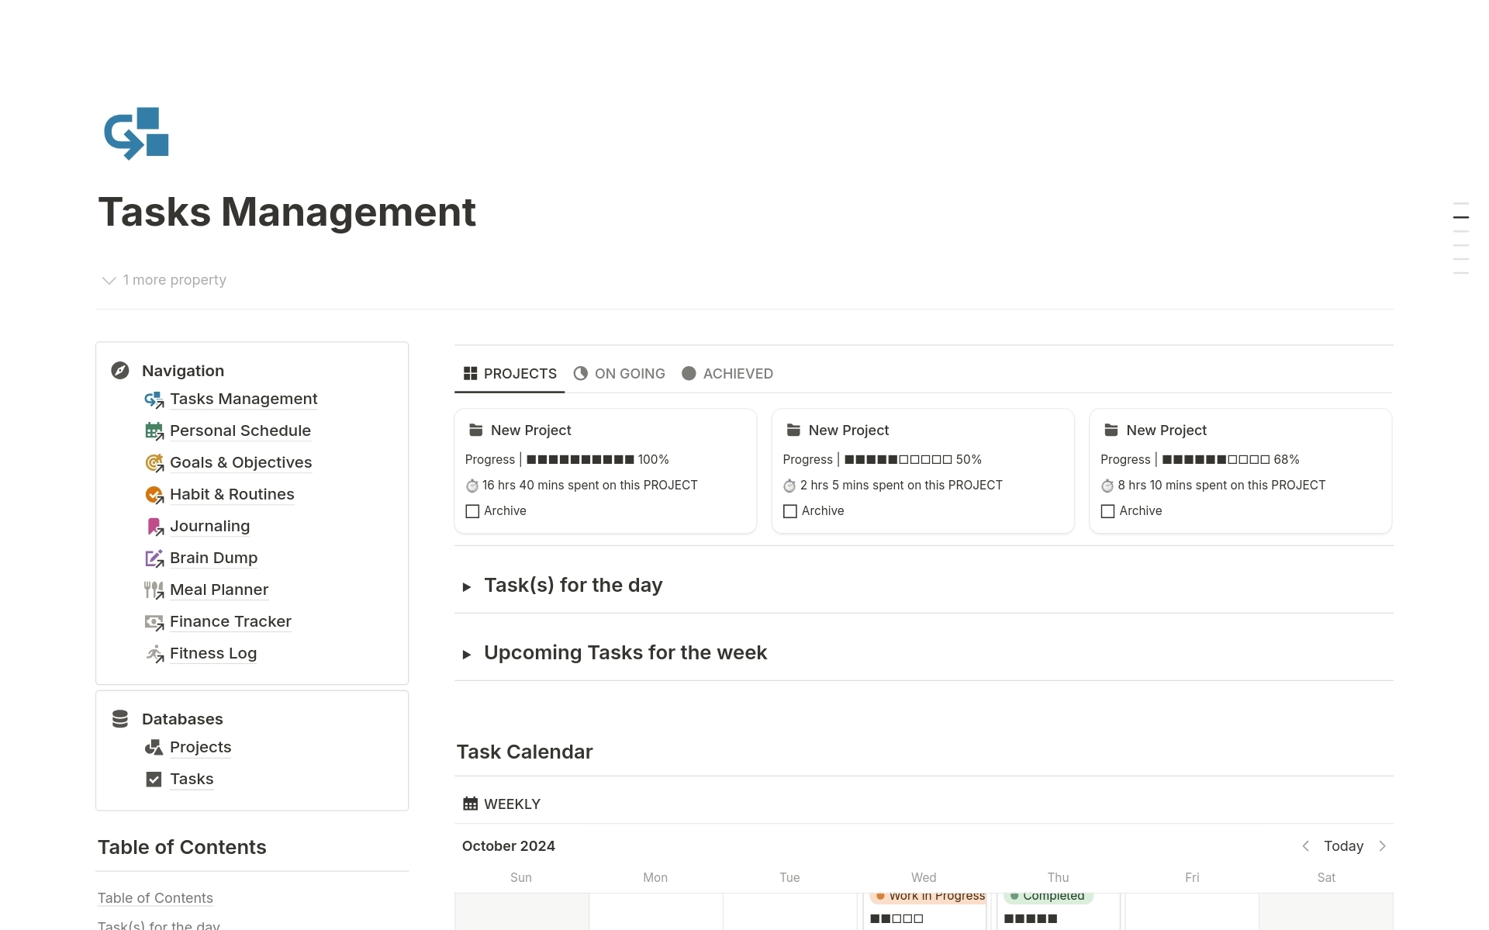Click stopwatch icon beside 16 hrs 40 mins
Screen dimensions: 1489x930
pyautogui.click(x=472, y=486)
